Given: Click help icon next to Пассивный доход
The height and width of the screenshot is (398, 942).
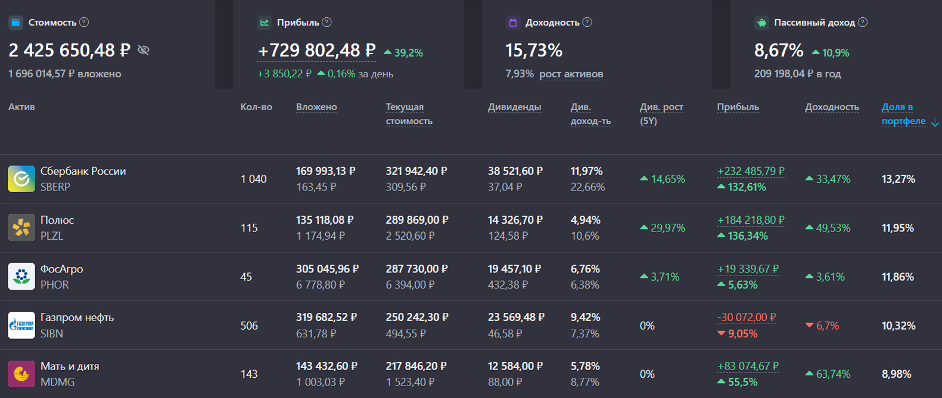Looking at the screenshot, I should point(862,22).
